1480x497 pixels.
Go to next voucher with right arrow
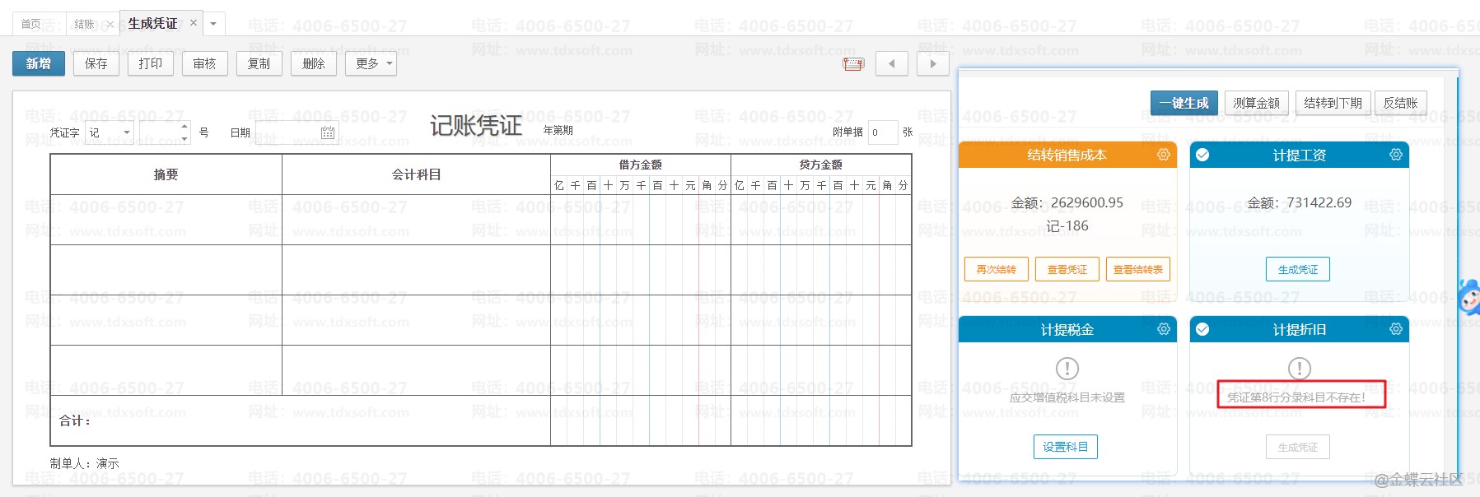932,63
